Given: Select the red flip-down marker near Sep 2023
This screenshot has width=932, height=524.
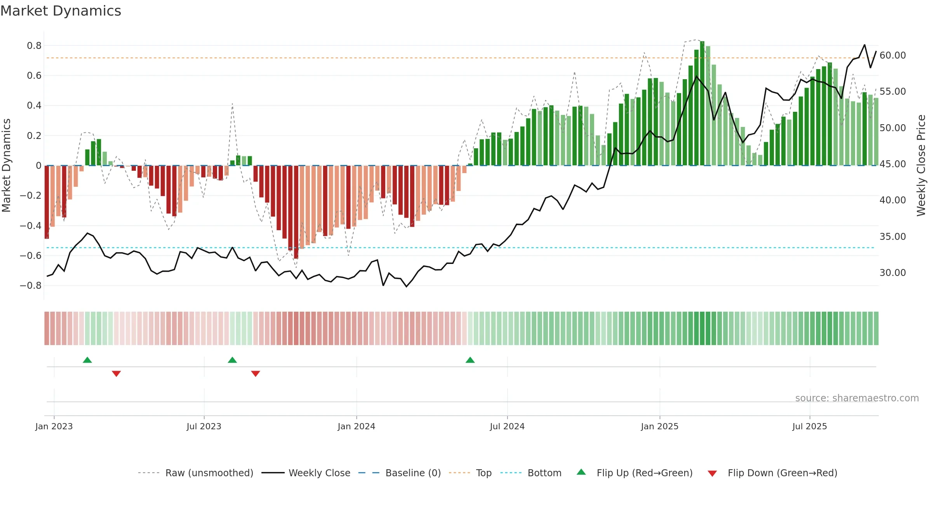Looking at the screenshot, I should pyautogui.click(x=256, y=373).
